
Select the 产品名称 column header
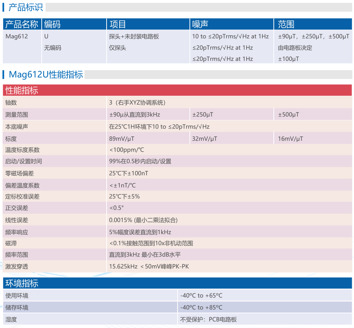click(22, 24)
